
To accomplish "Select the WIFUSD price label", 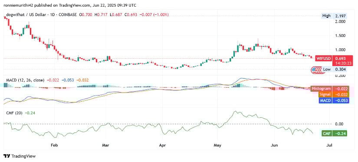I will tap(323, 59).
